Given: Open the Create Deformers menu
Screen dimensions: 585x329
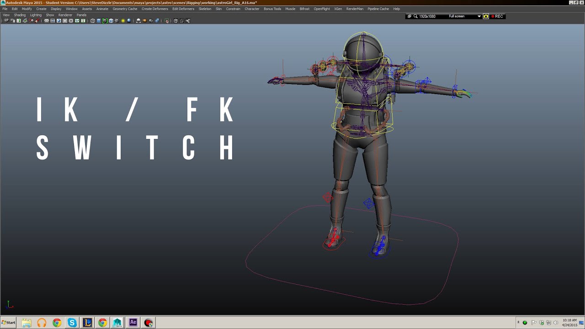Looking at the screenshot, I should click(x=155, y=9).
